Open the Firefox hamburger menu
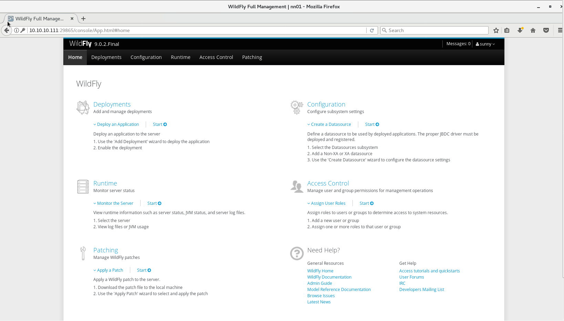 pos(560,30)
